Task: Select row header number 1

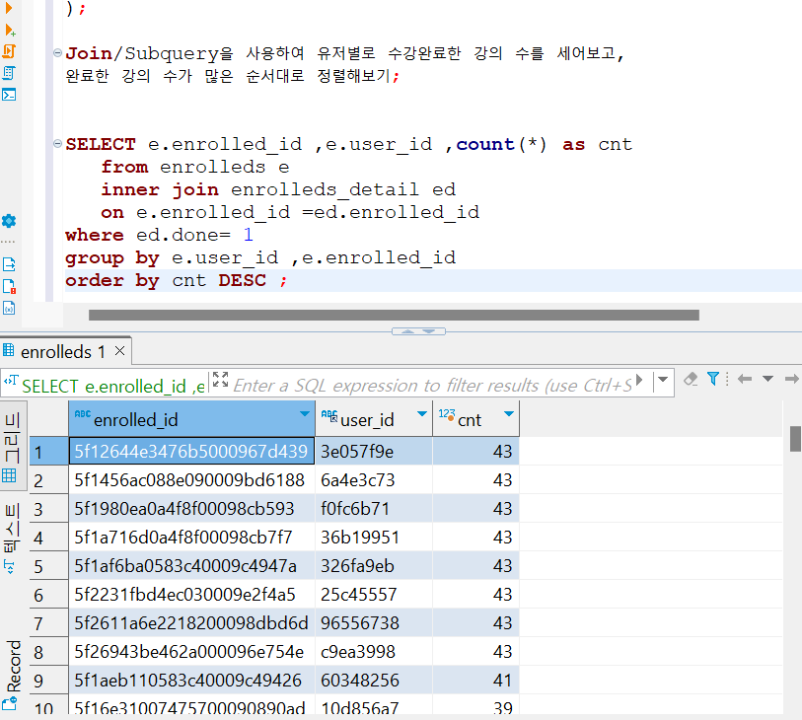Action: [48, 452]
